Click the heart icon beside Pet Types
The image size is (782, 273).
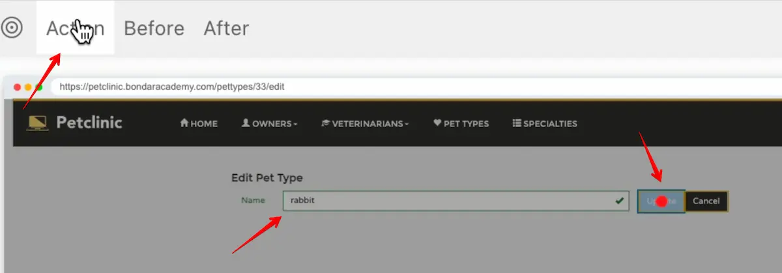point(437,123)
